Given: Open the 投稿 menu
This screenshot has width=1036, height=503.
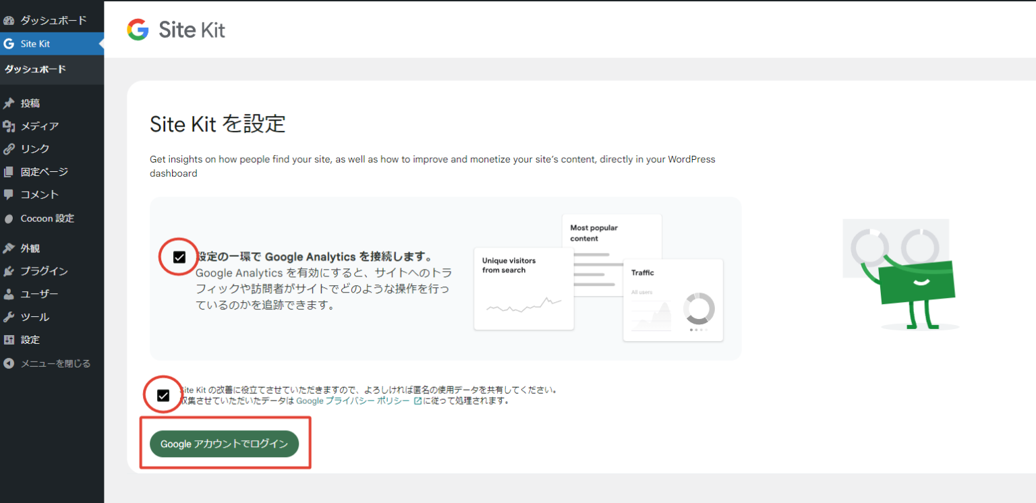Looking at the screenshot, I should click(52, 103).
